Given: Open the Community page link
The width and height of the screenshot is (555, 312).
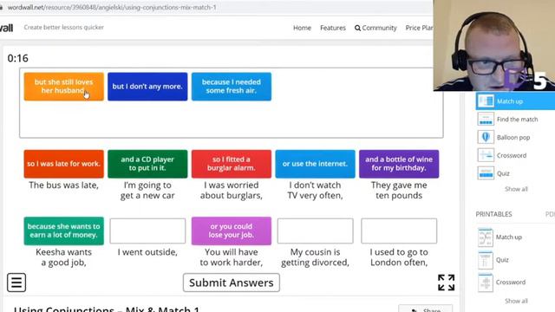Looking at the screenshot, I should (x=379, y=28).
